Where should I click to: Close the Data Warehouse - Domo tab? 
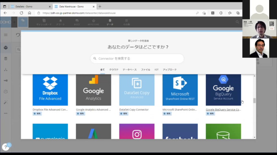[93, 7]
